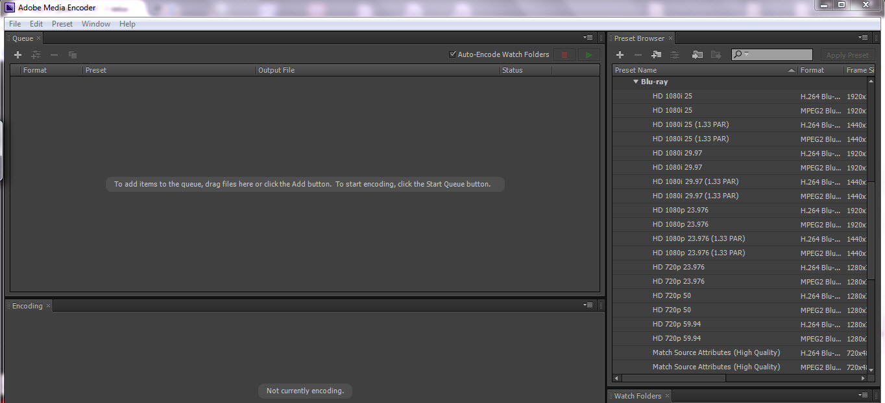The image size is (885, 403).
Task: Click the horizontal scrollbar right arrow in presets
Action: (863, 378)
